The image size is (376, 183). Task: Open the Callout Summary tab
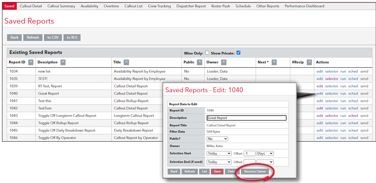(61, 6)
